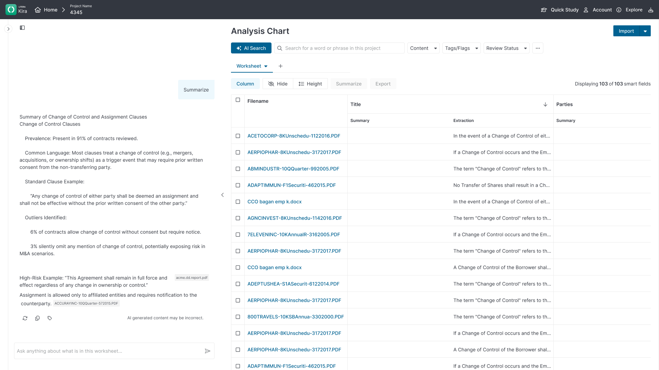Screen dimensions: 659x370
Task: Check the ABMINDUSTR-10QQuarter row checkbox
Action: coord(238,169)
